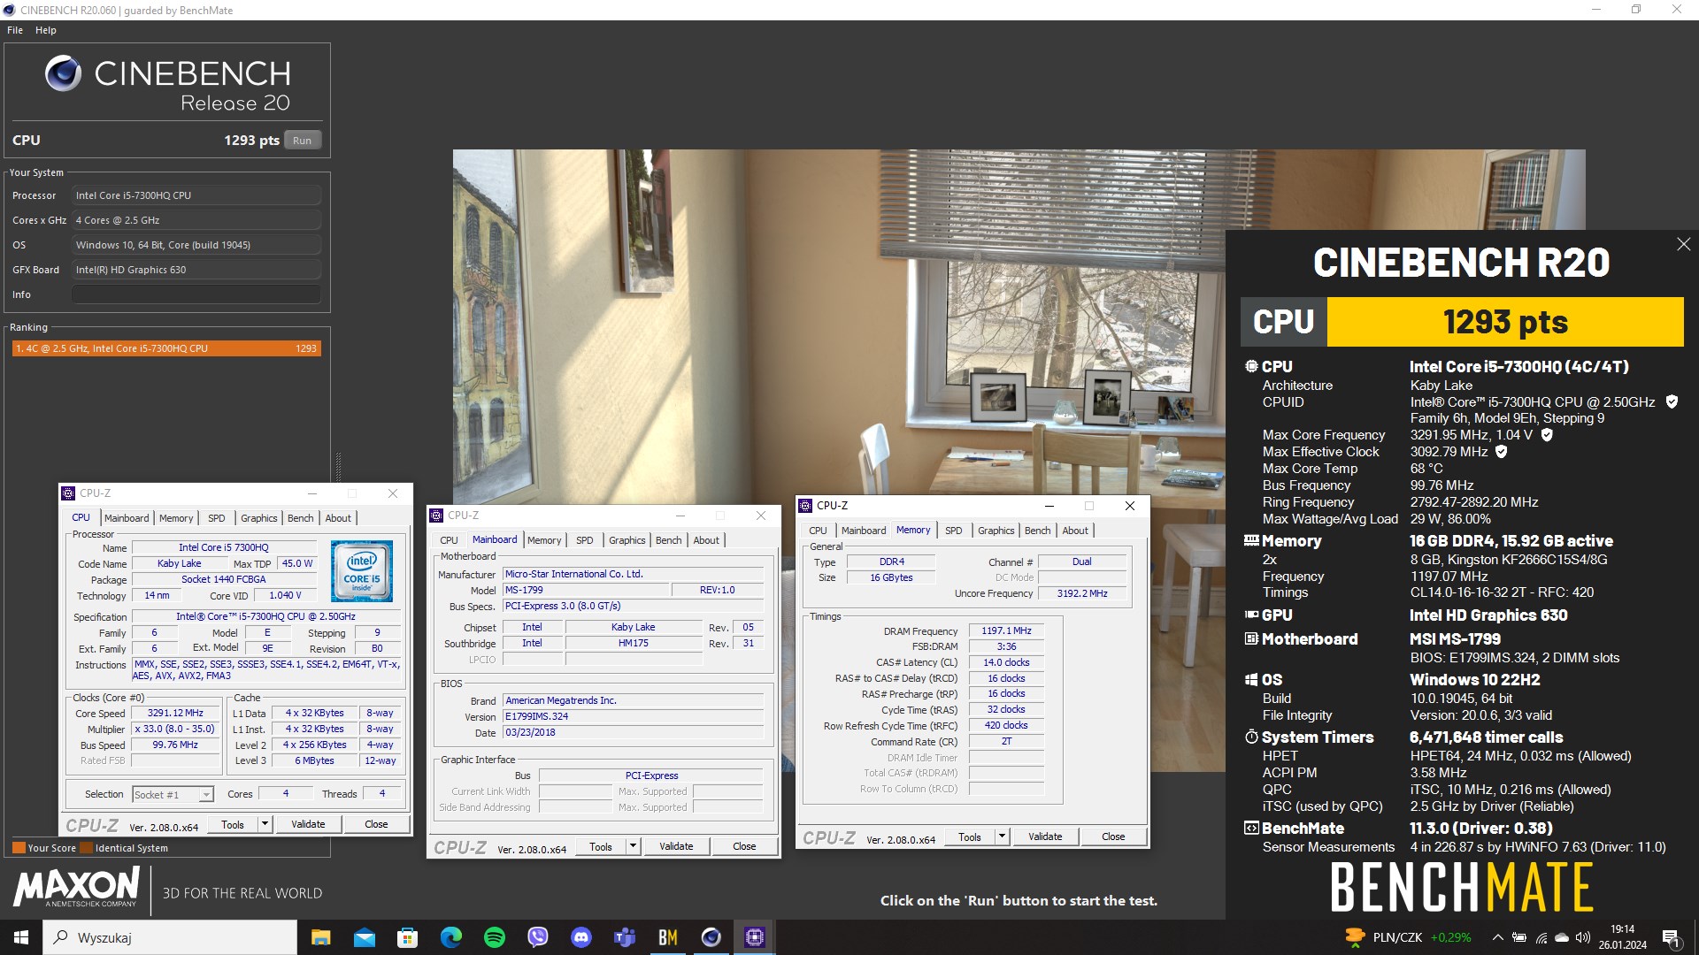Click the Close button in the Memory CPU-Z window
This screenshot has width=1699, height=955.
tap(1113, 837)
